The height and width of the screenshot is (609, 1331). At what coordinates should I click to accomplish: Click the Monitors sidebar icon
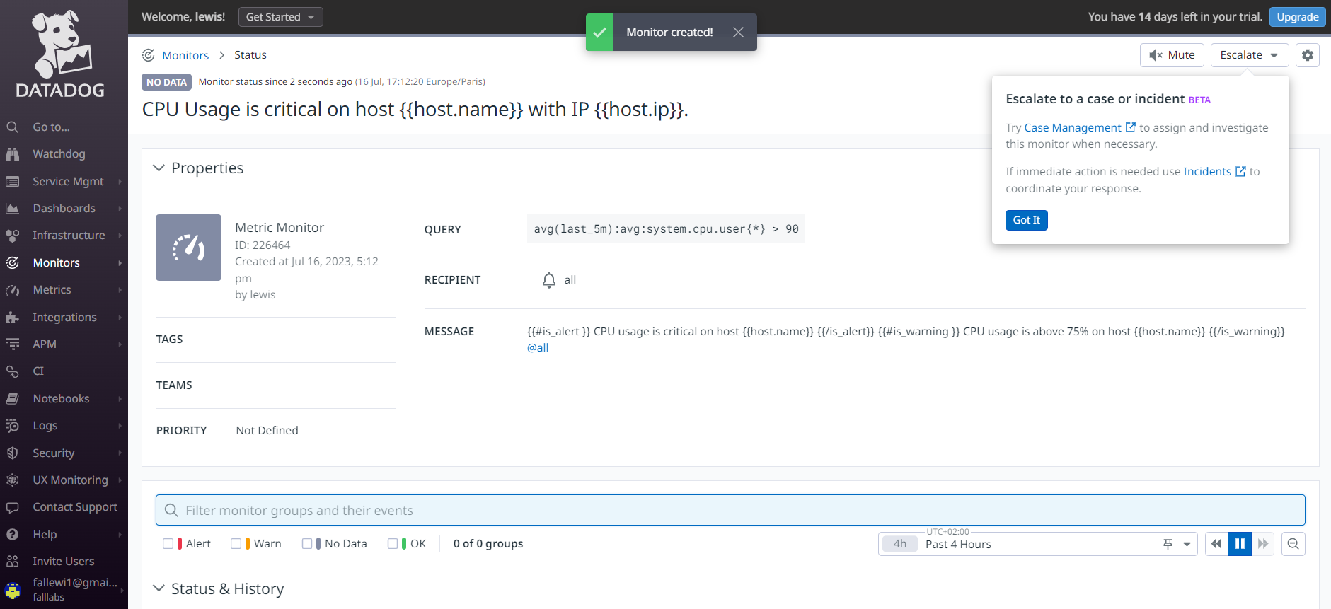coord(12,263)
